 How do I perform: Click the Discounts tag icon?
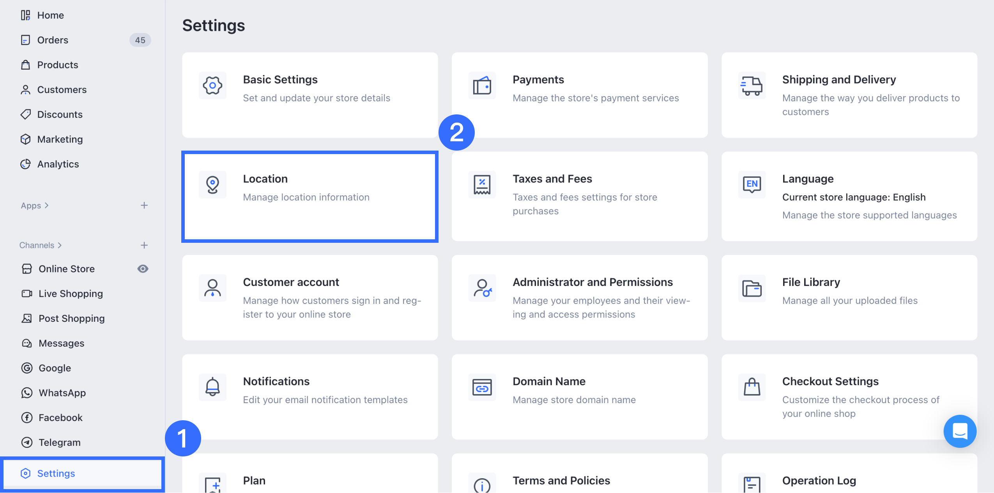pyautogui.click(x=26, y=114)
